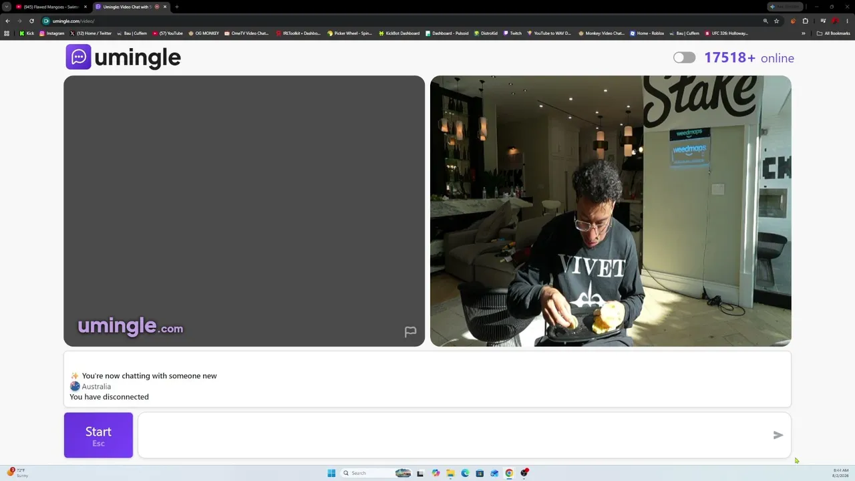Open the Windows Start menu

click(x=331, y=473)
